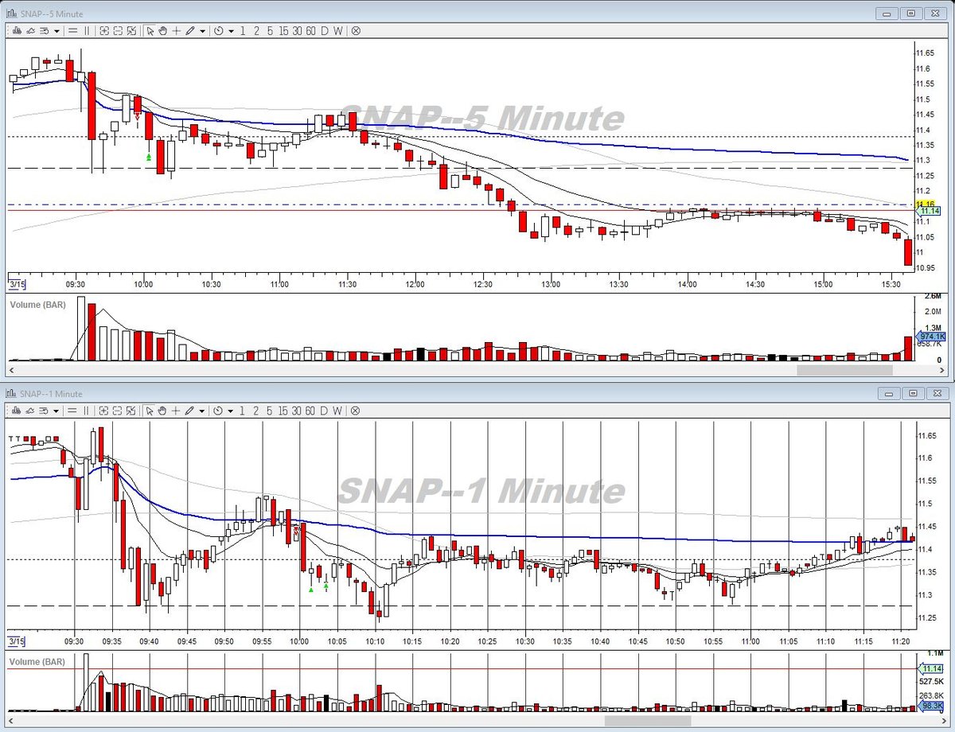Click list settings icon in 5 Minute toolbar
Image resolution: width=955 pixels, height=732 pixels.
point(45,31)
